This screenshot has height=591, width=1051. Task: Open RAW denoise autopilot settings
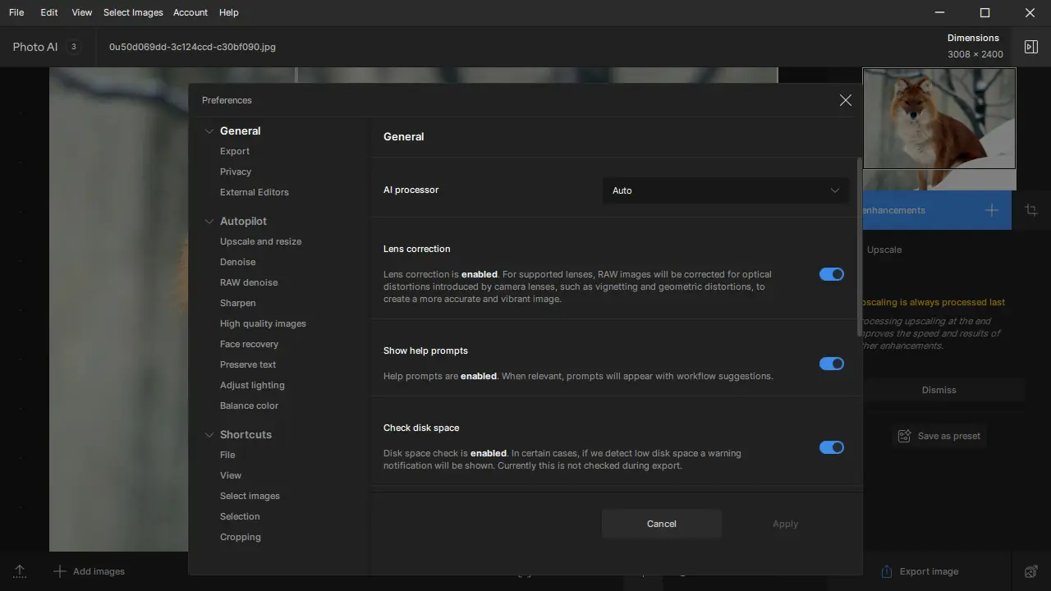click(249, 282)
